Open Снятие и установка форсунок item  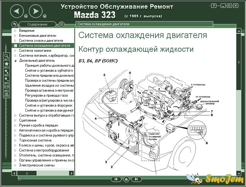click(49, 105)
